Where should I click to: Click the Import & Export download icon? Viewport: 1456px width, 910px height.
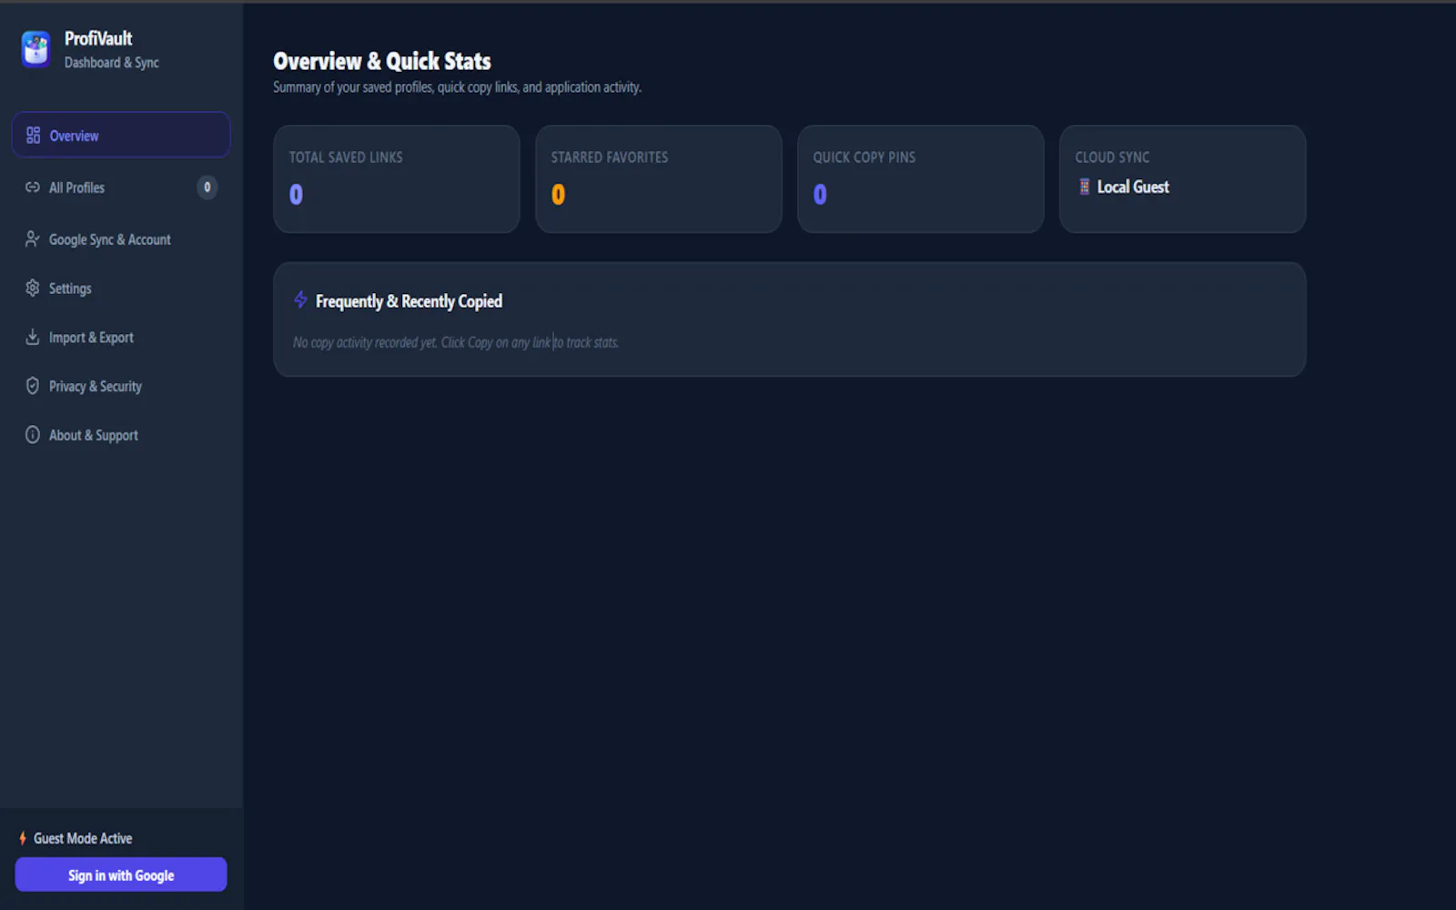point(33,337)
